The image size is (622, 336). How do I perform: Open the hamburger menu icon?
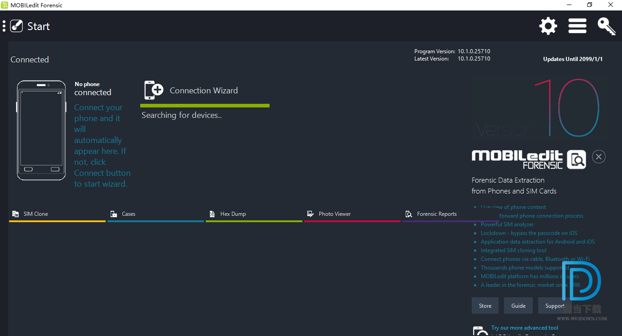tap(577, 26)
